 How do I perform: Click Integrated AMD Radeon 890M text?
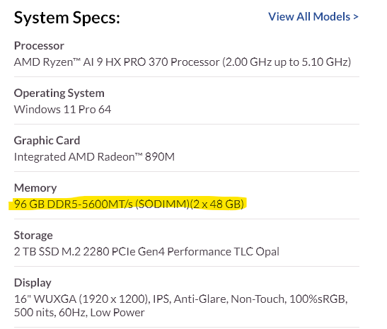pyautogui.click(x=94, y=157)
